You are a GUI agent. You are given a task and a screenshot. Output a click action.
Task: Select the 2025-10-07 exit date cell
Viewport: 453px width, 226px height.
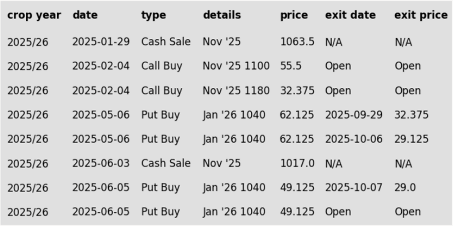pyautogui.click(x=353, y=188)
